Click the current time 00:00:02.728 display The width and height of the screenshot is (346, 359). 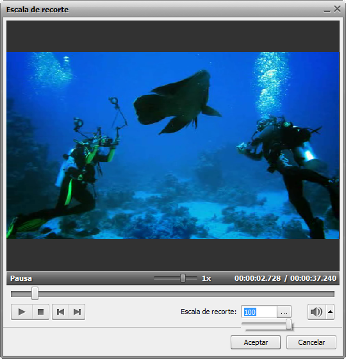point(258,278)
